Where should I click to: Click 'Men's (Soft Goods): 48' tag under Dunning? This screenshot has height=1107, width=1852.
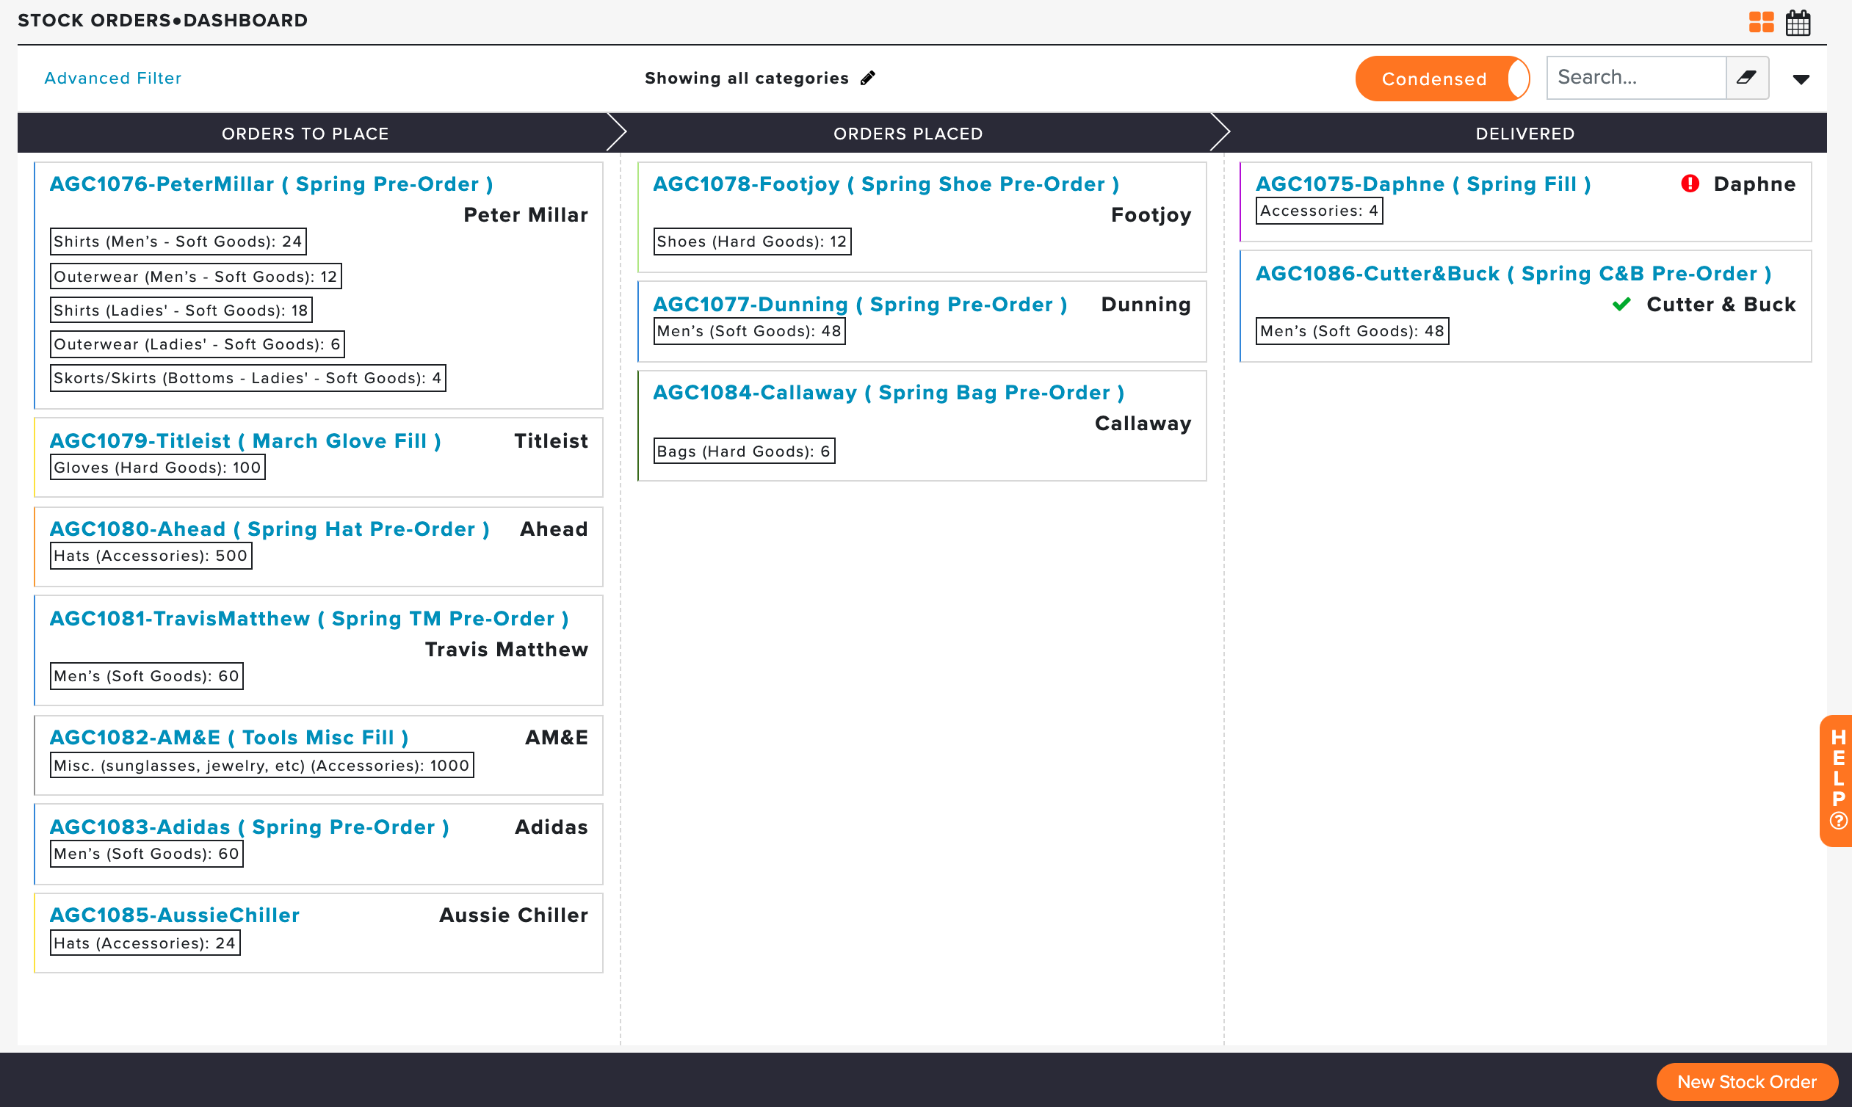749,331
